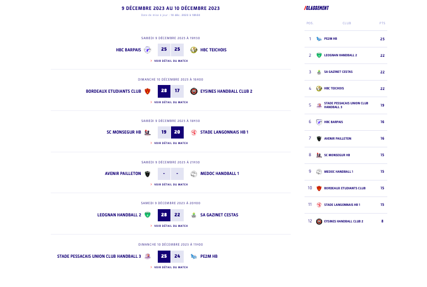Click Leognan Handball 2 row in Classement
The width and height of the screenshot is (427, 287).
(x=340, y=56)
